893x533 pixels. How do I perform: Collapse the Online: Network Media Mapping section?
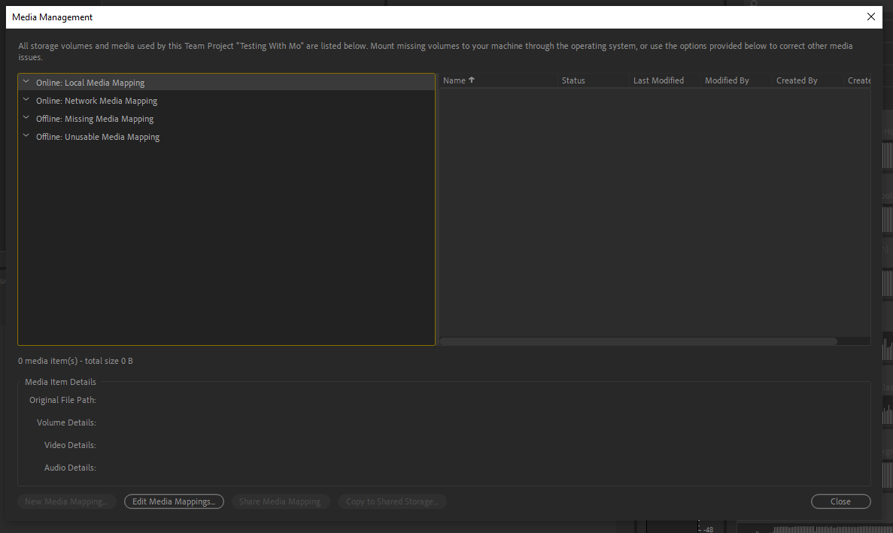25,100
